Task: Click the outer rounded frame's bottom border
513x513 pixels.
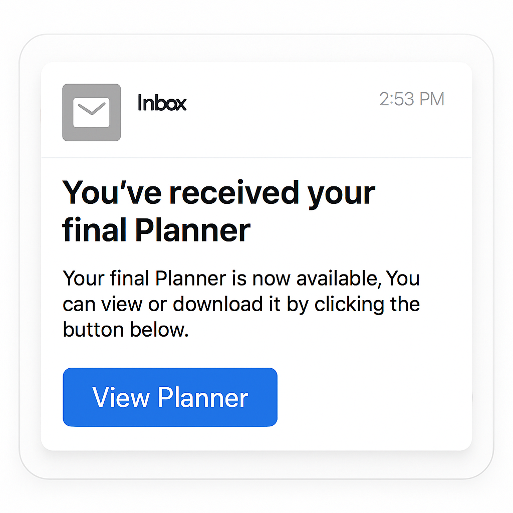Action: [x=256, y=478]
